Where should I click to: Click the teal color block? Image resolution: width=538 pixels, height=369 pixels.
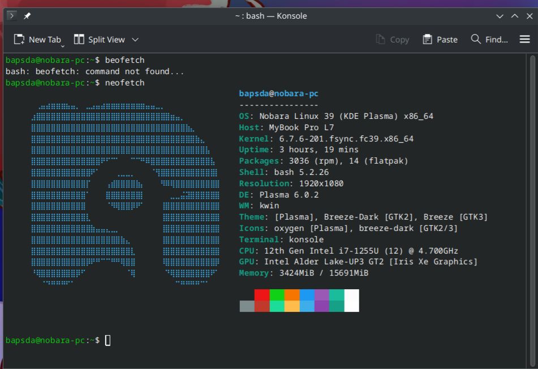coord(337,295)
